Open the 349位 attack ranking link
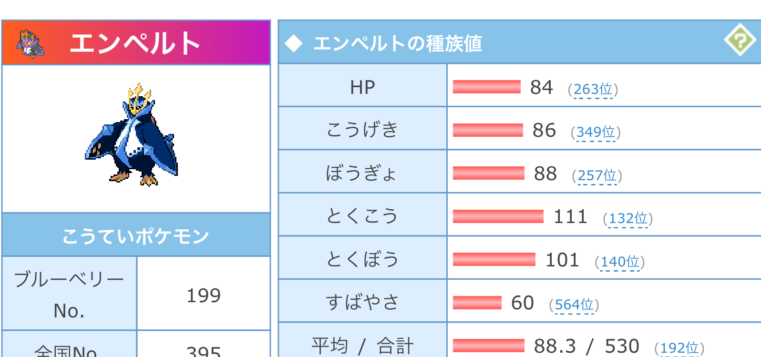Image resolution: width=761 pixels, height=357 pixels. point(596,132)
